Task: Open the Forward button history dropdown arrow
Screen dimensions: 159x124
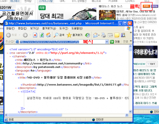Action: click(30, 35)
